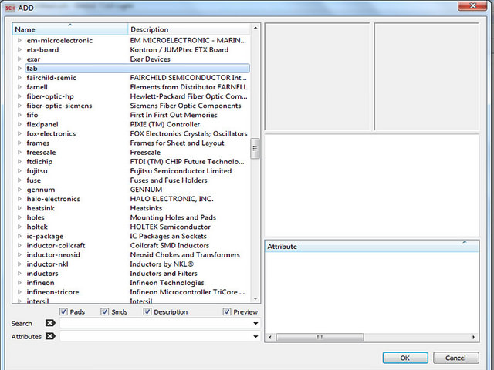
Task: Click the 'Fuses and Fuse Holders' description
Action: (168, 180)
